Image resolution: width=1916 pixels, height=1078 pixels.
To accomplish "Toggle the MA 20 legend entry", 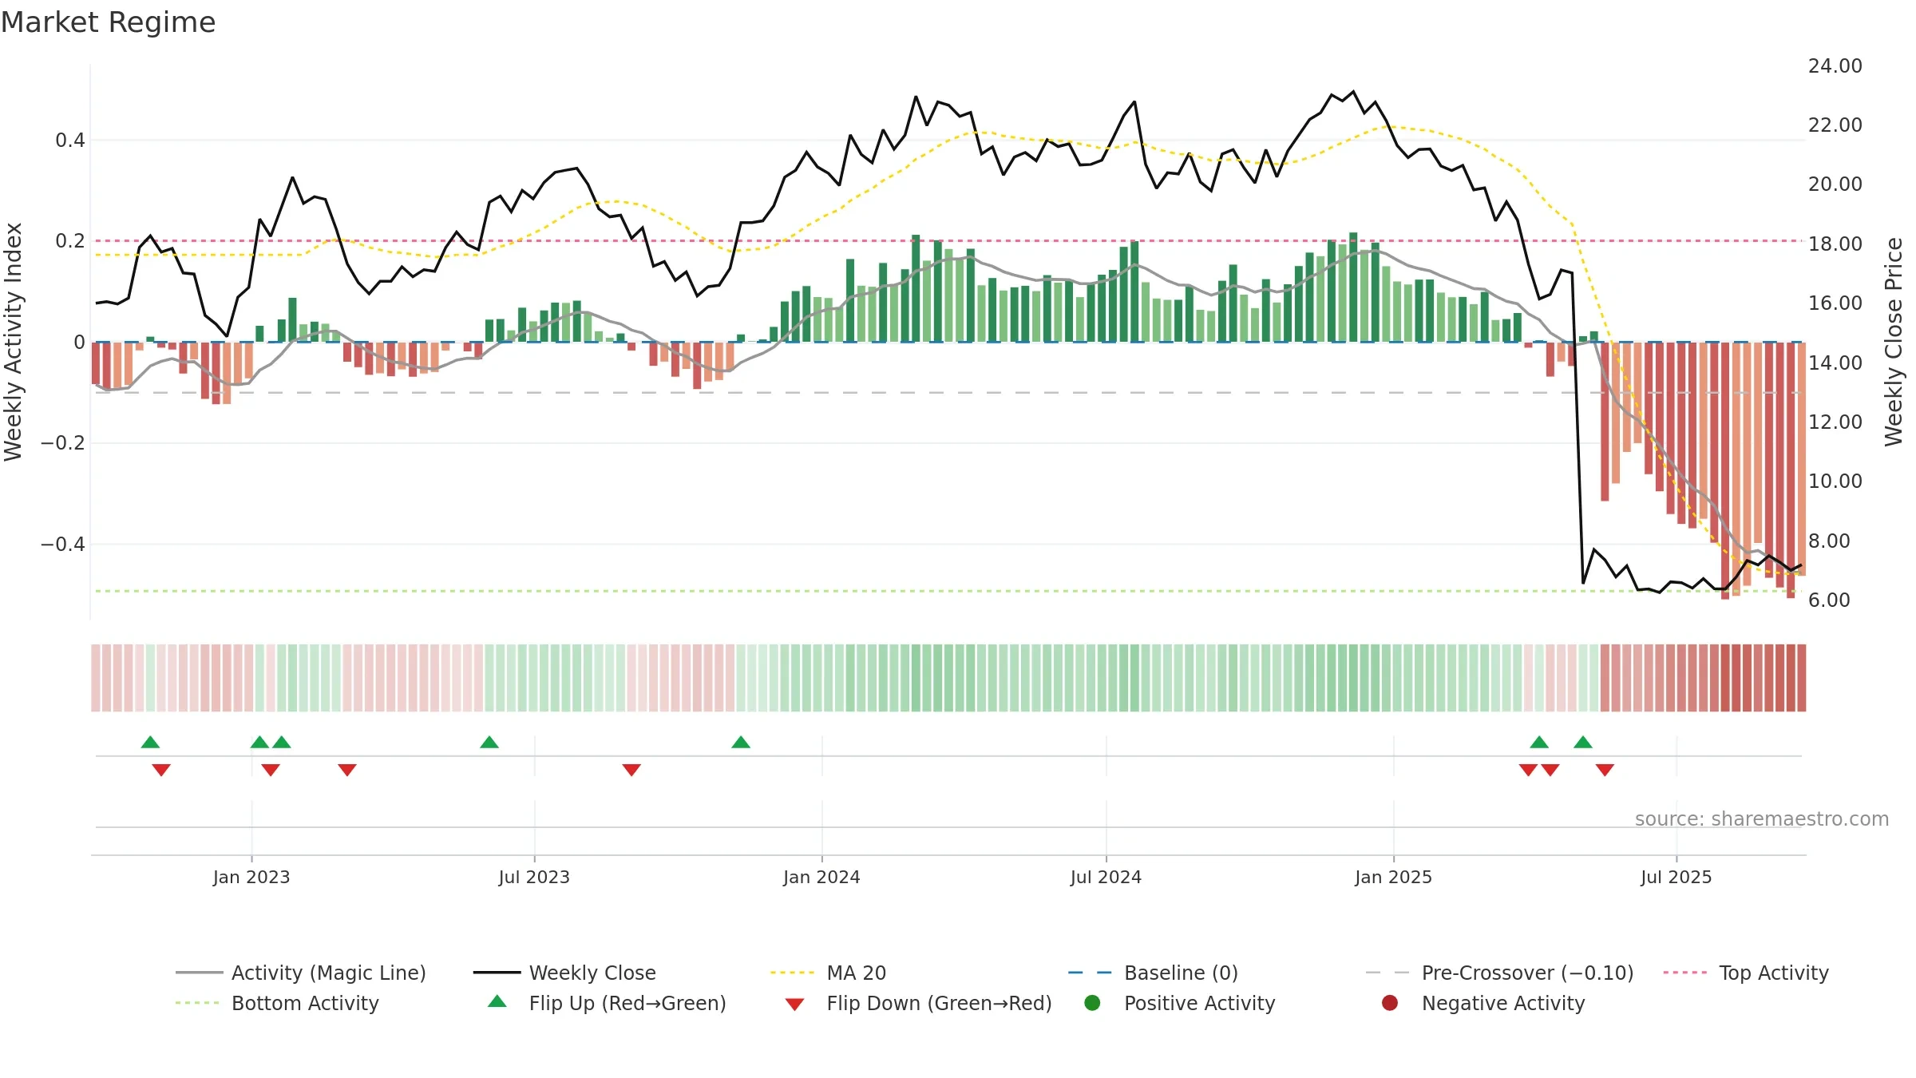I will click(x=829, y=973).
